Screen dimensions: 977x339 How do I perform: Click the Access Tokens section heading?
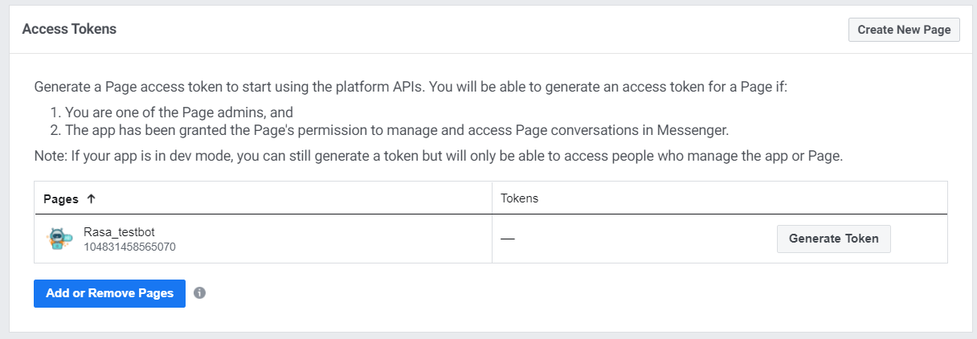pos(69,29)
